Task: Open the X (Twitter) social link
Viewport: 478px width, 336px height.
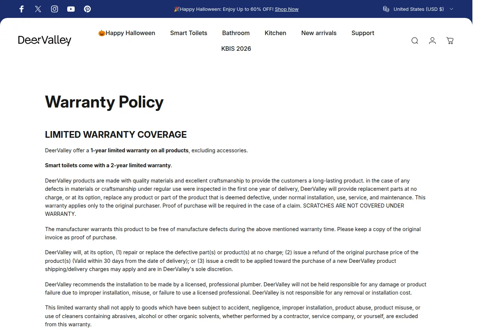Action: pyautogui.click(x=38, y=9)
